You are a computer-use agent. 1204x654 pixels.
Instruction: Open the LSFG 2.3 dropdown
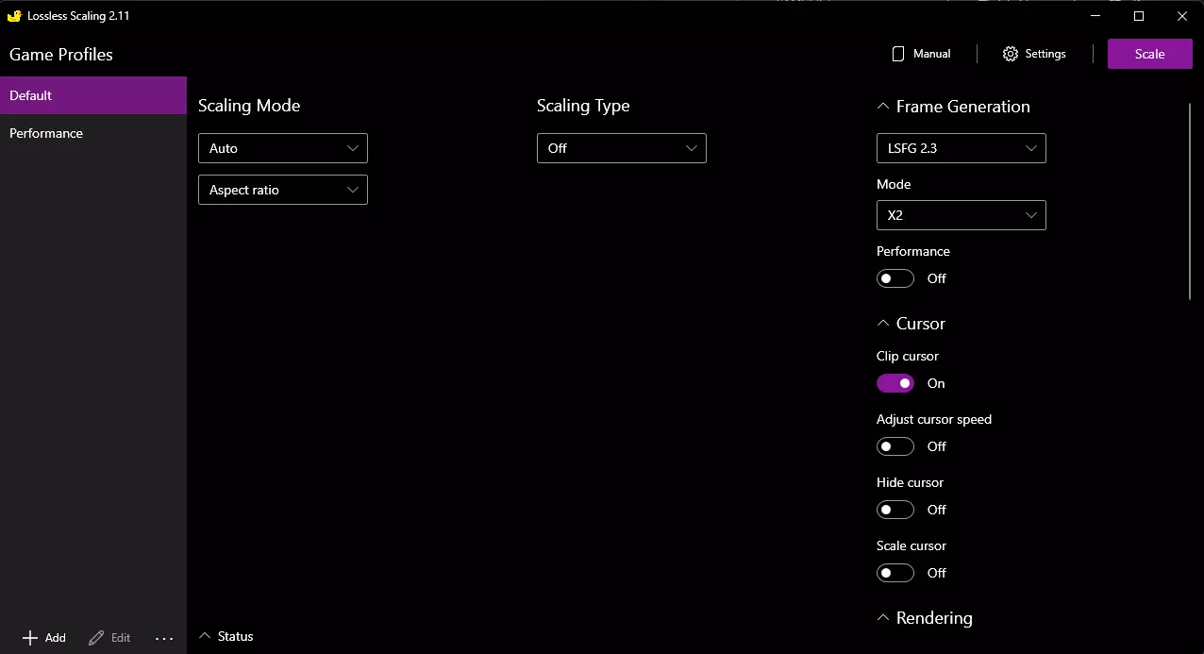961,148
